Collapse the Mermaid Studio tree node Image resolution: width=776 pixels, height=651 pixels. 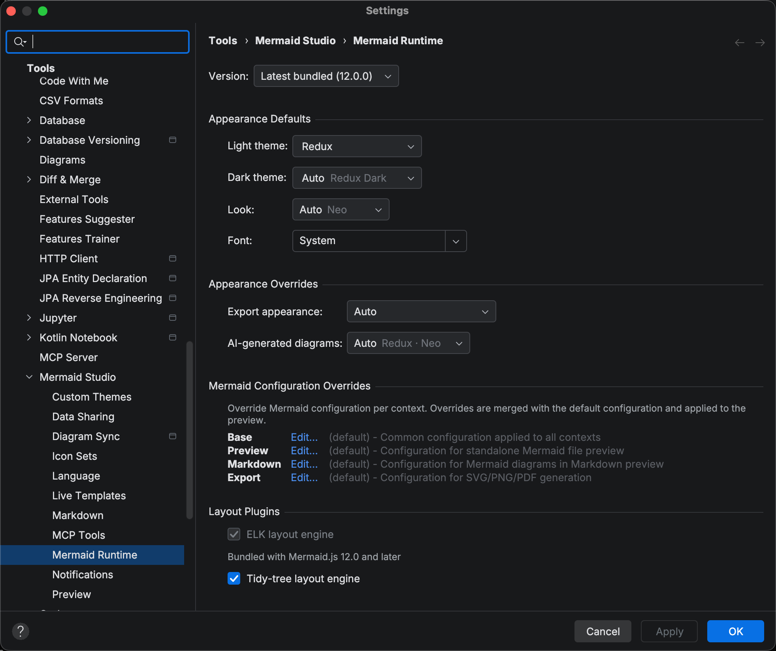(29, 377)
